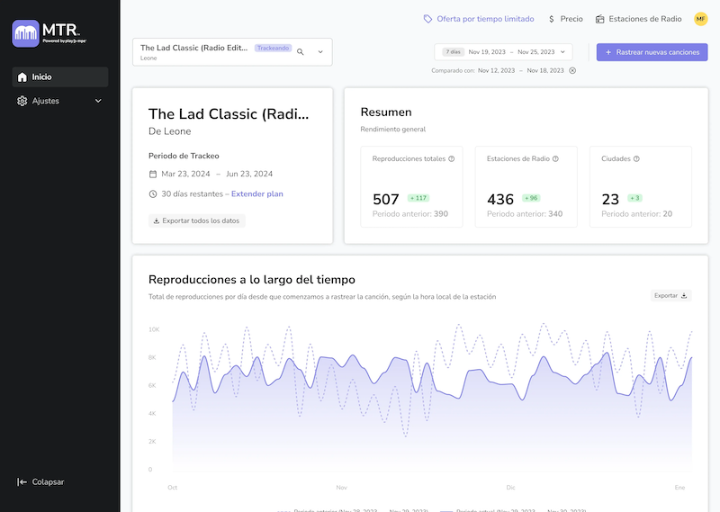Open the Precio page from top navigation
Viewport: 720px width, 512px height.
(565, 19)
